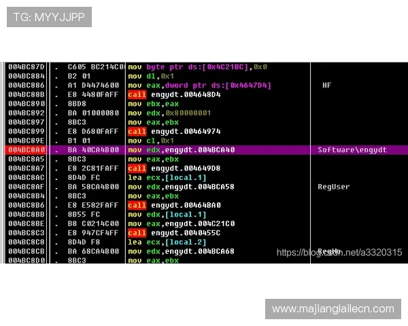Click instruction call engydt.0040455C
The height and width of the screenshot is (326, 408).
174,233
